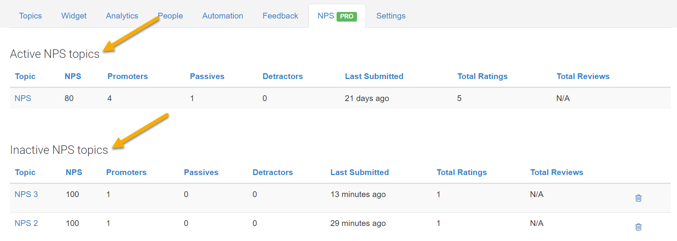Go to the Analytics tab
The image size is (677, 241).
122,16
